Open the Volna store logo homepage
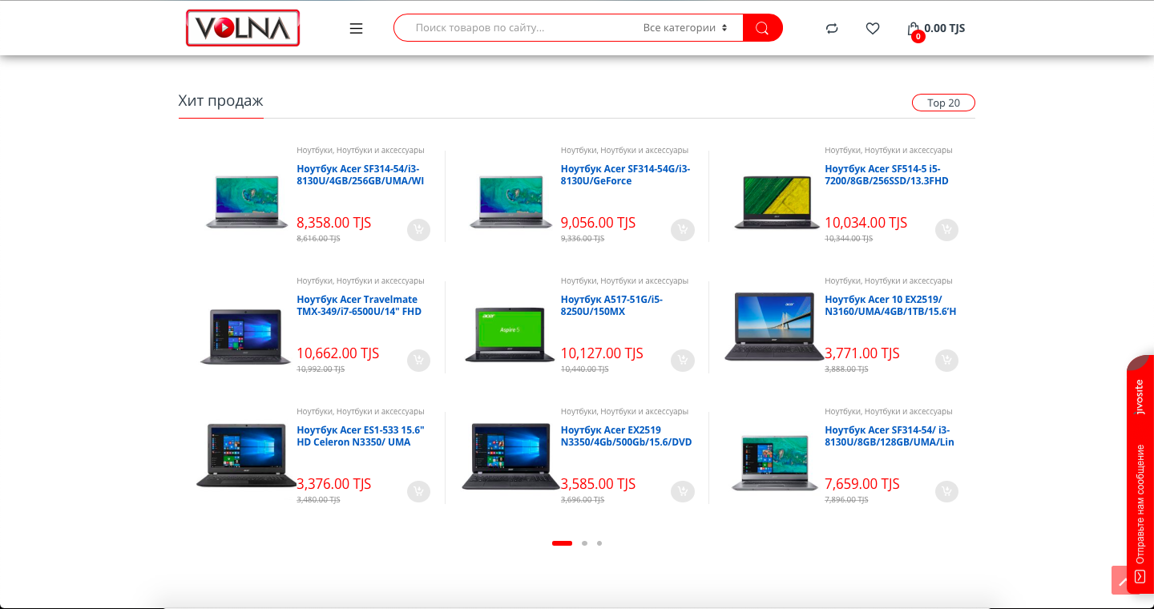Viewport: 1154px width, 609px height. 243,28
